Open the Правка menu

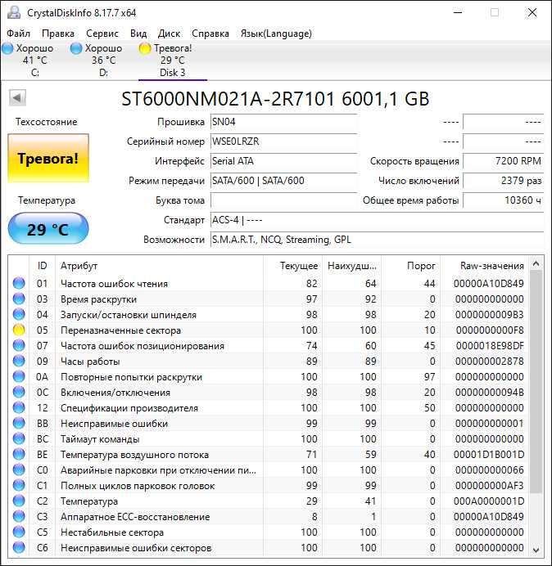(x=58, y=34)
